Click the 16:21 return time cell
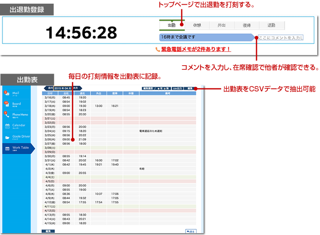 coord(115,106)
